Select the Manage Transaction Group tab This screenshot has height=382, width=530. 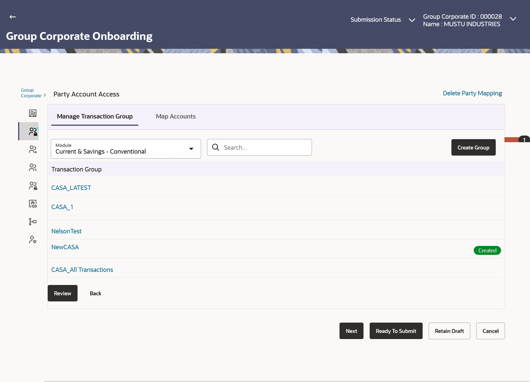tap(95, 116)
